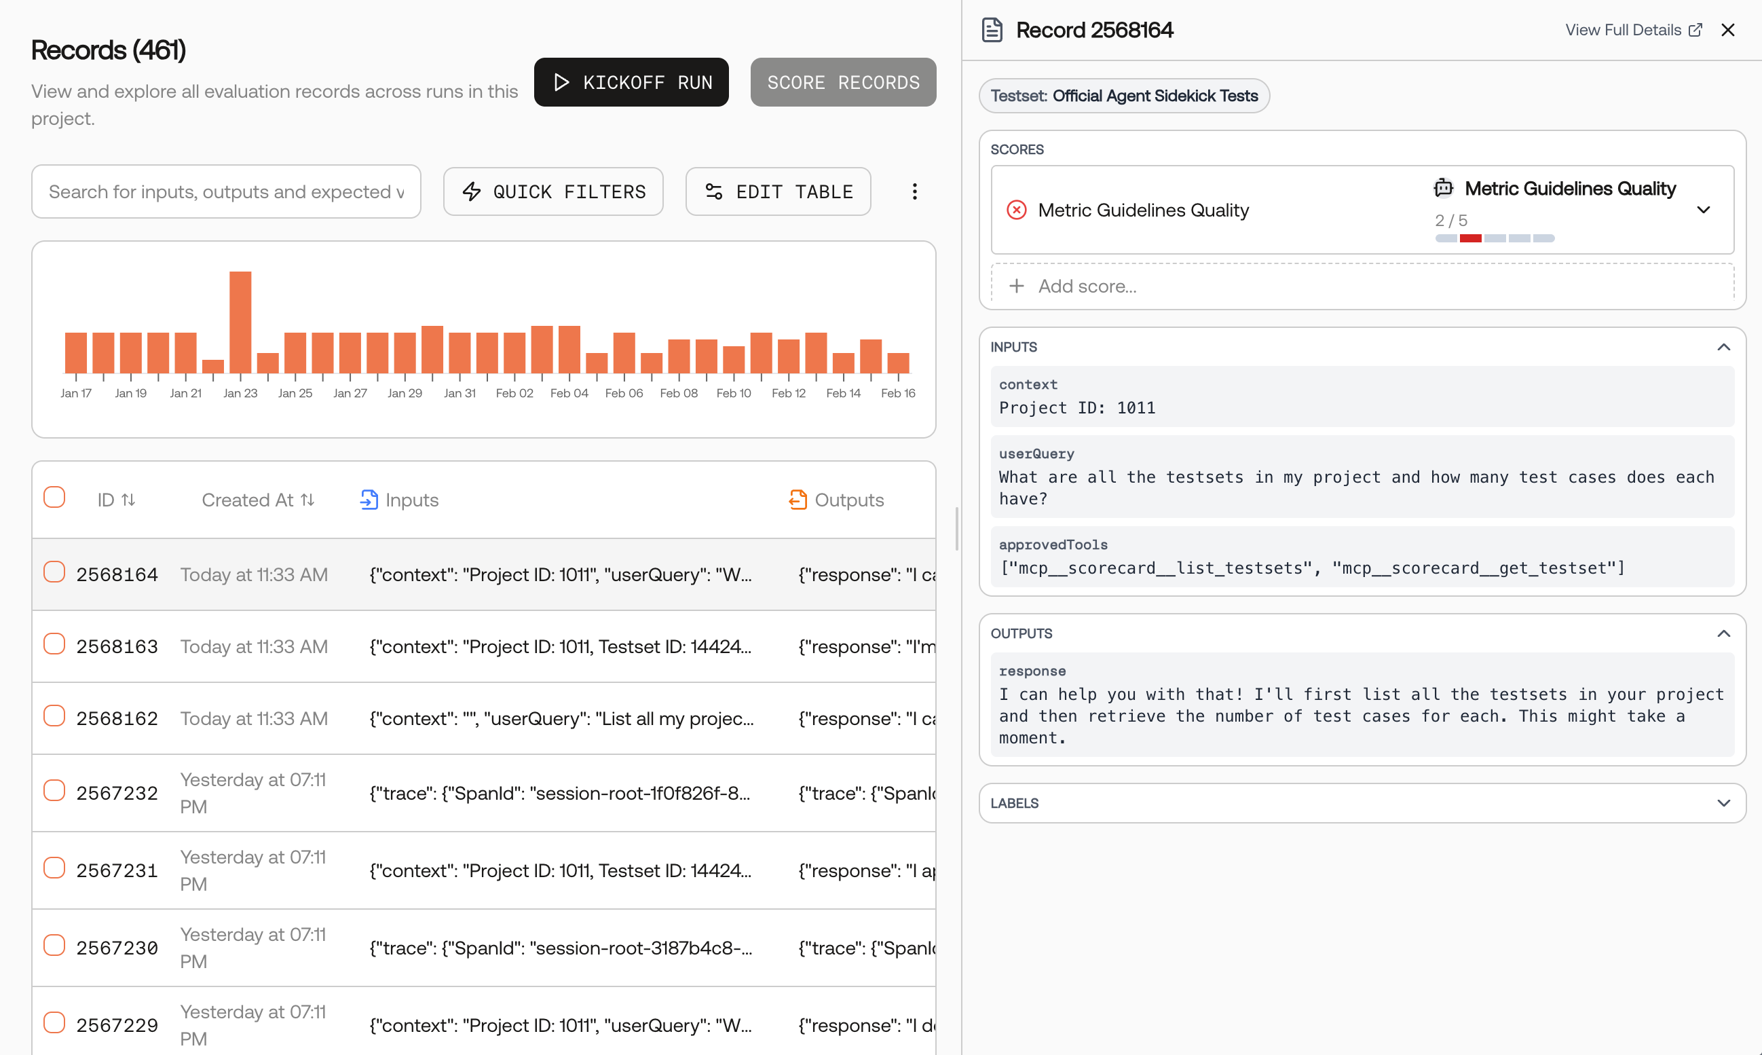This screenshot has height=1055, width=1762.
Task: Open Quick Filters
Action: (x=553, y=191)
